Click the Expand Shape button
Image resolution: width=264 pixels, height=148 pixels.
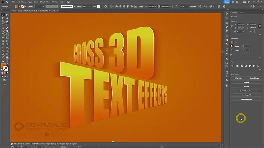255,78
